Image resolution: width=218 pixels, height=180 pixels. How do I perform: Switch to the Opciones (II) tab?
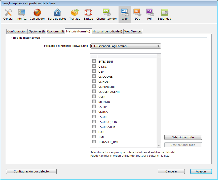[x=55, y=31]
